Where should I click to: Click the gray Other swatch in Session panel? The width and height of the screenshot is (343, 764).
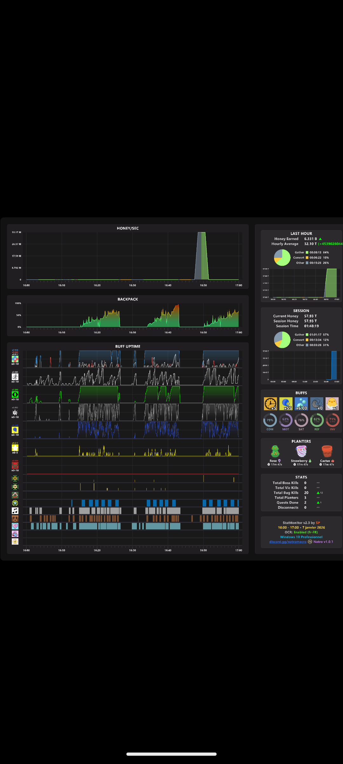(x=307, y=345)
